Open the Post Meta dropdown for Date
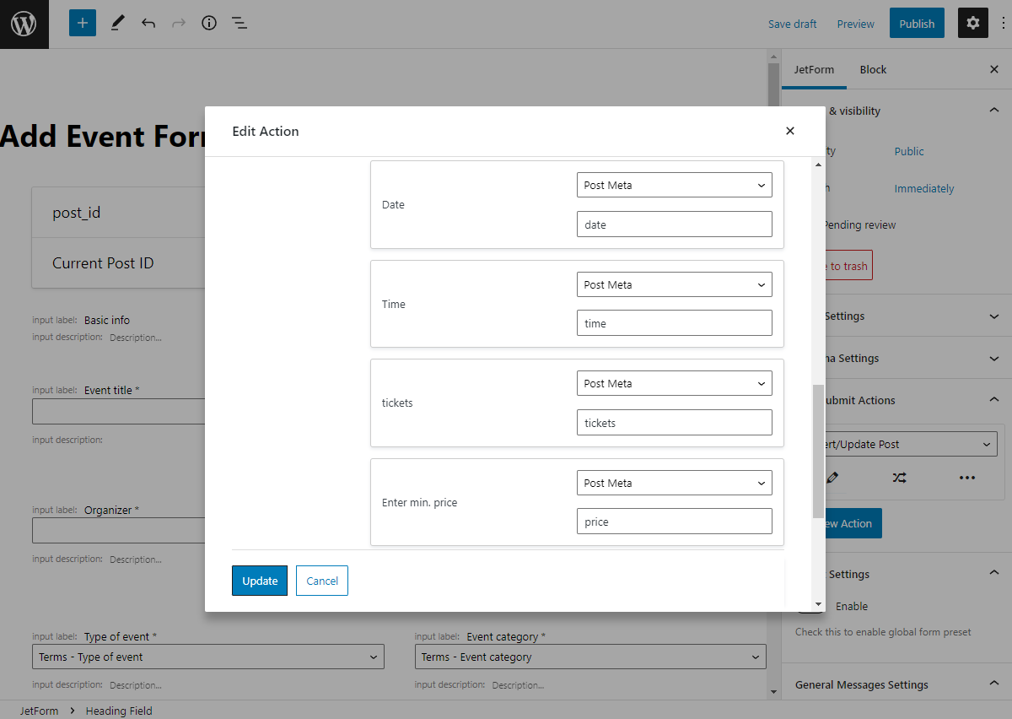The height and width of the screenshot is (719, 1012). pyautogui.click(x=674, y=185)
